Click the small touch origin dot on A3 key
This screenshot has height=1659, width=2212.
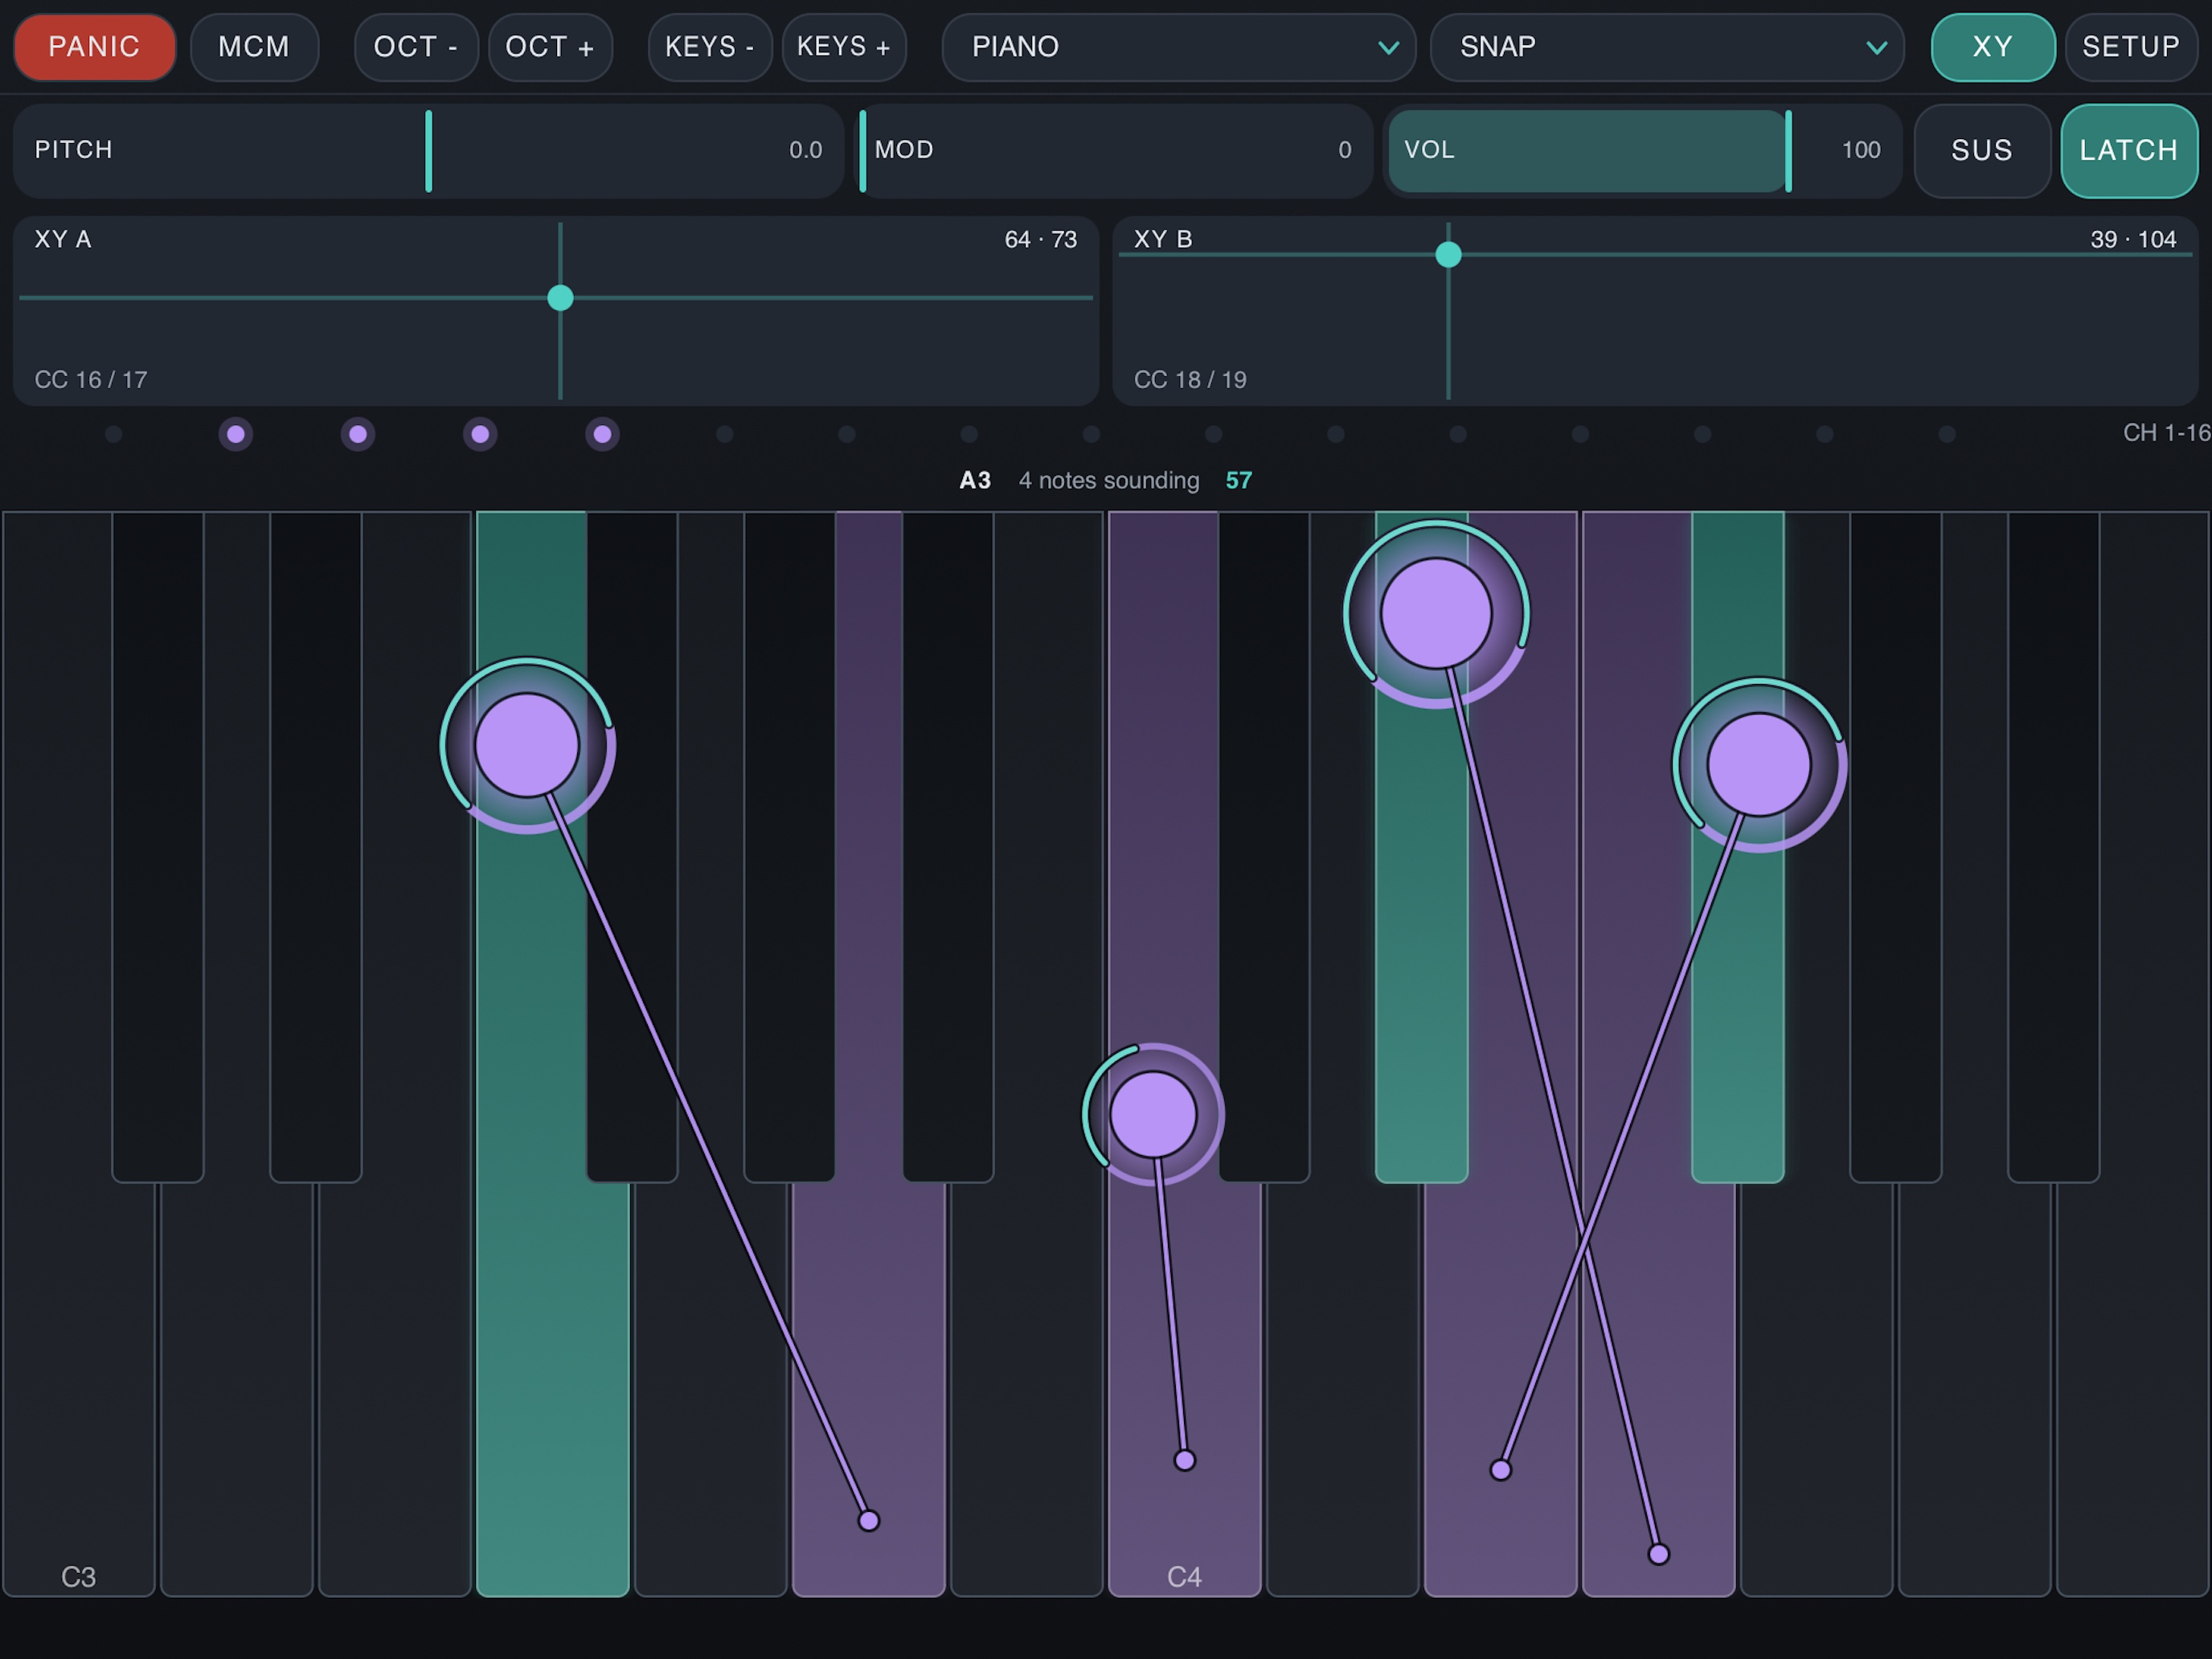[x=869, y=1521]
